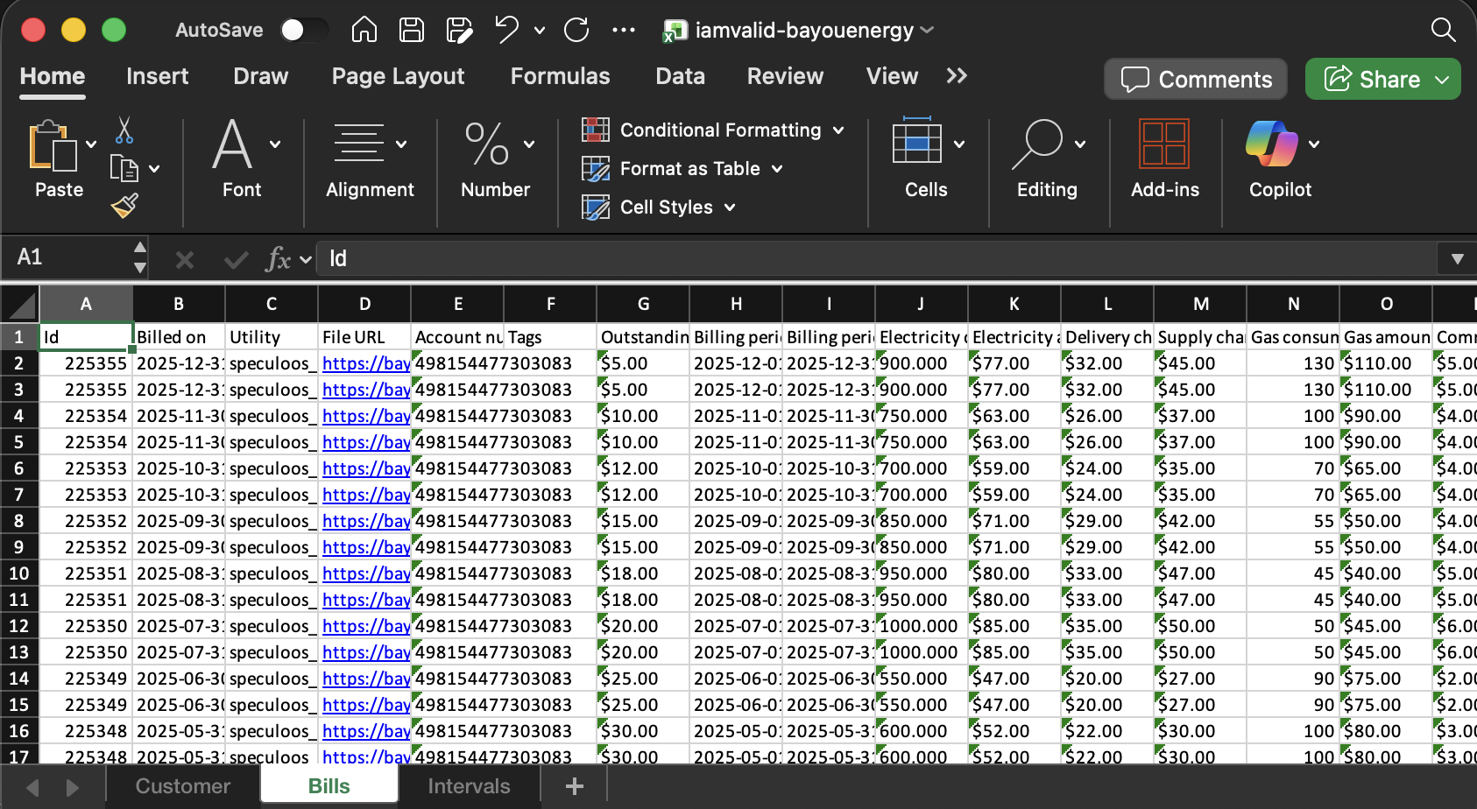Click the Cut scissors icon

[124, 130]
